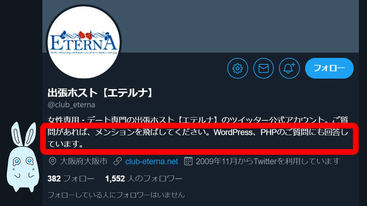
Task: Click the location pin icon
Action: pos(52,161)
